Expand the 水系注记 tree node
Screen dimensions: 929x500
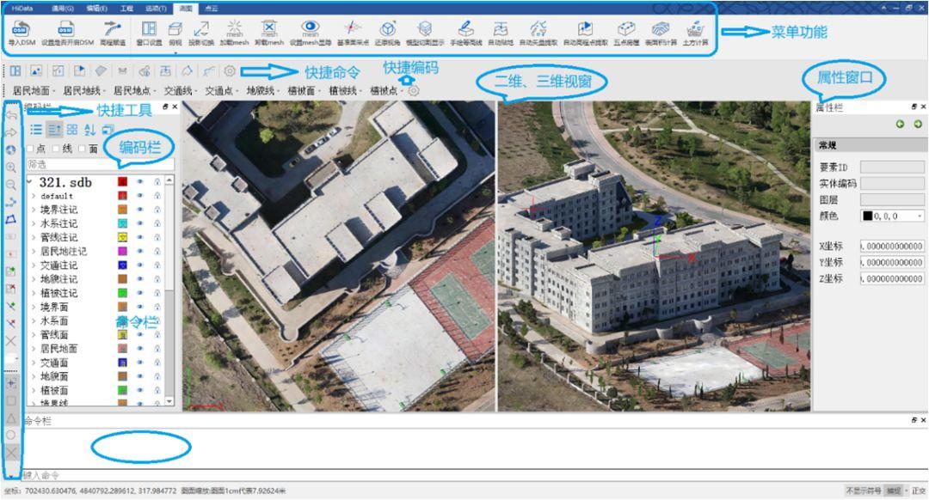coord(34,223)
